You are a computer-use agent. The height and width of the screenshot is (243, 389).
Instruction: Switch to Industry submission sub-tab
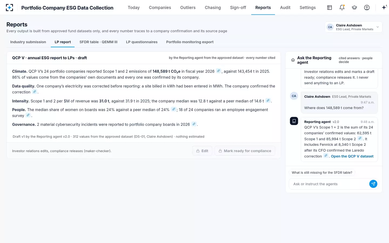pyautogui.click(x=28, y=42)
